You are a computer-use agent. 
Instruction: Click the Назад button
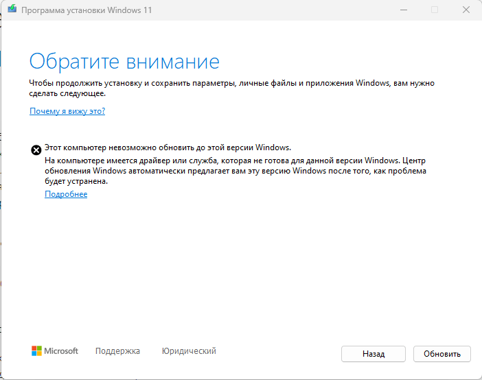click(x=374, y=354)
